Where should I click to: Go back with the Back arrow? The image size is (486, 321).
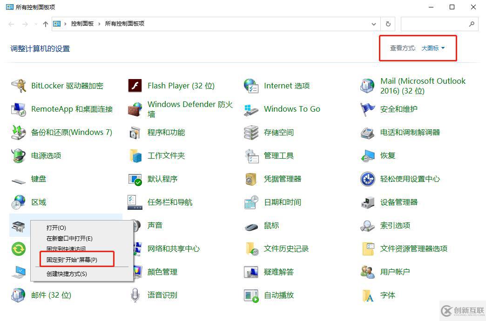click(12, 24)
